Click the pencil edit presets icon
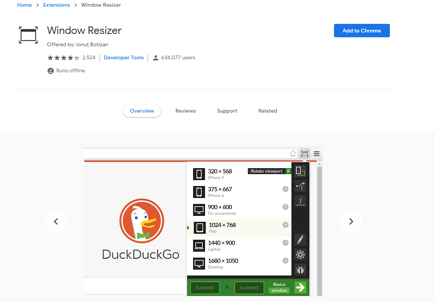Image resolution: width=435 pixels, height=302 pixels. pos(300,240)
